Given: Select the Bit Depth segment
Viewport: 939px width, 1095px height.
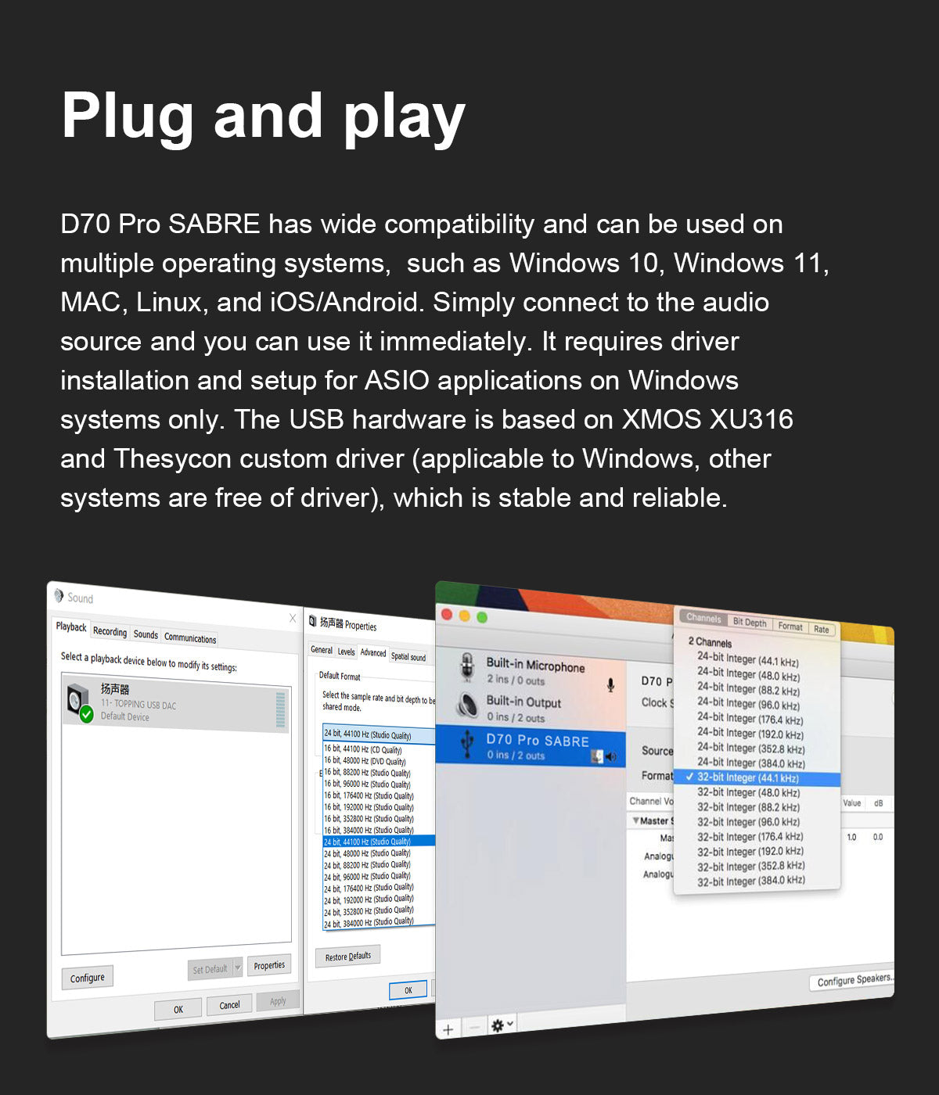Looking at the screenshot, I should [749, 623].
